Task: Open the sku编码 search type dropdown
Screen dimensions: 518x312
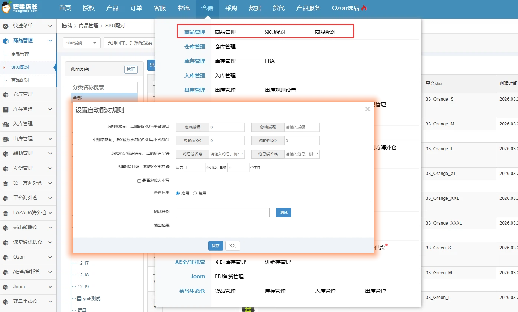Action: coord(82,43)
